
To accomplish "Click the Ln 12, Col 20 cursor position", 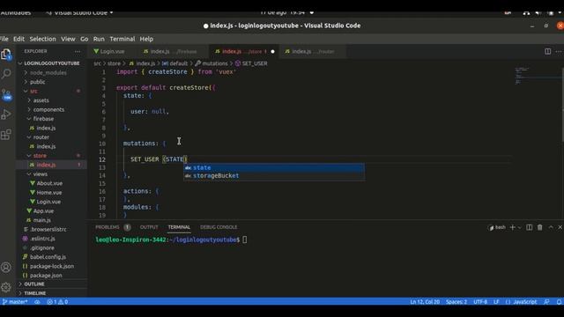I will (x=425, y=302).
